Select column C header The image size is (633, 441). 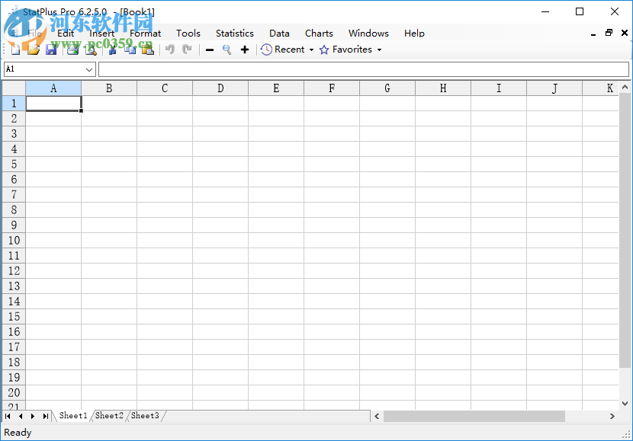coord(164,88)
